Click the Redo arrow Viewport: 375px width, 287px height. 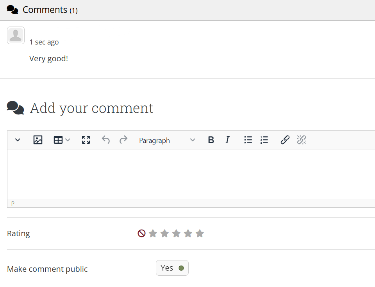click(x=123, y=140)
